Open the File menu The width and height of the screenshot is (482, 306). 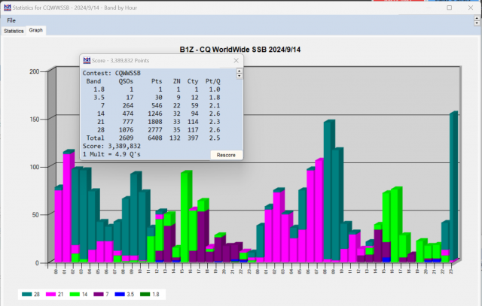point(11,20)
